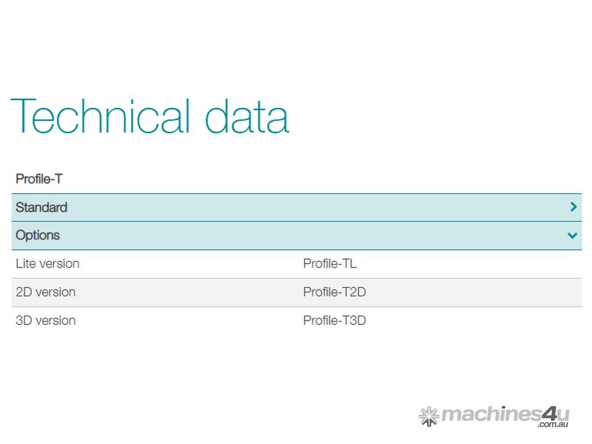The height and width of the screenshot is (444, 592).
Task: Click the Profile-T3D value
Action: (x=334, y=320)
